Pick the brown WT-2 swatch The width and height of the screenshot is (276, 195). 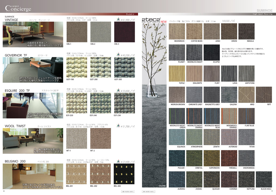coord(101,138)
